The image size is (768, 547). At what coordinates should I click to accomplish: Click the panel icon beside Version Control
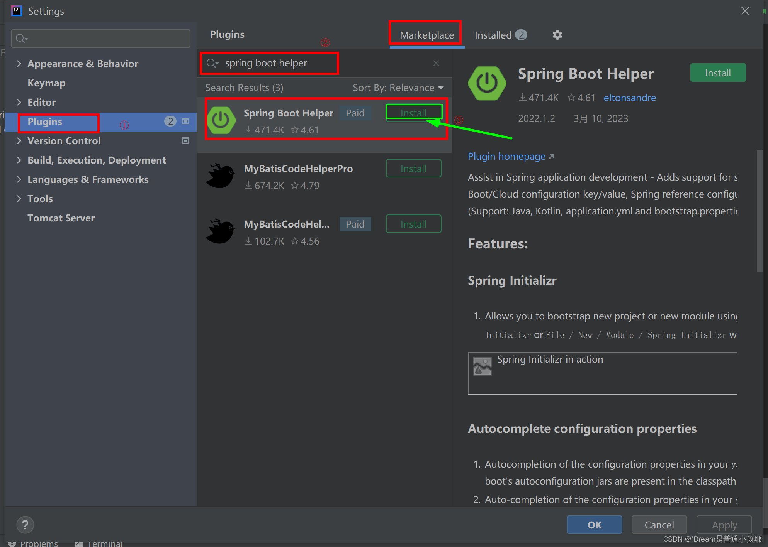(x=185, y=140)
